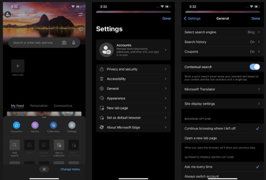This screenshot has width=266, height=180.
Task: Tap the Search or enter web address field
Action: point(44,43)
